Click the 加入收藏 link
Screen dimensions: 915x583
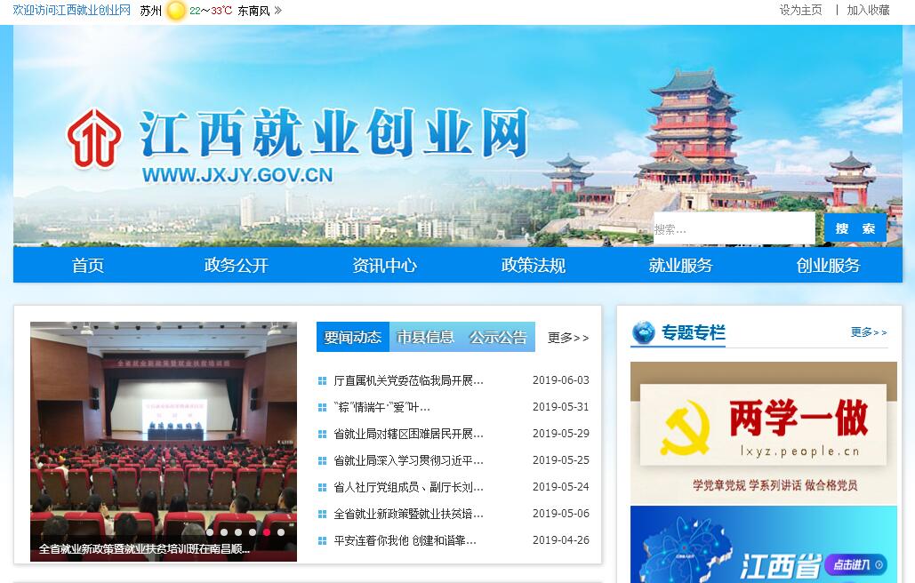click(868, 10)
